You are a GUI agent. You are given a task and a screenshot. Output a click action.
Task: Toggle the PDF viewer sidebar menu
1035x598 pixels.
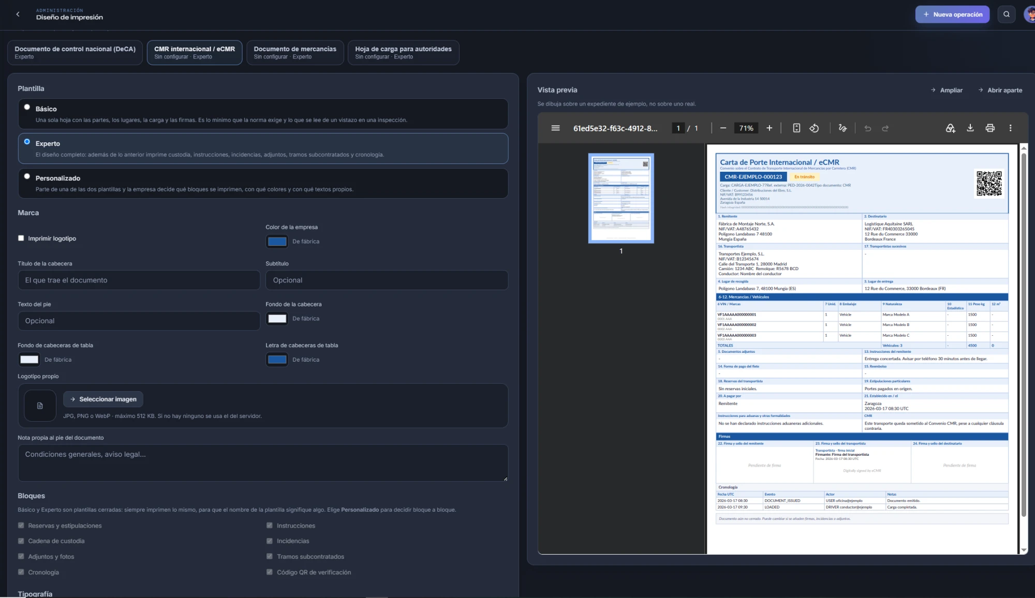point(555,128)
